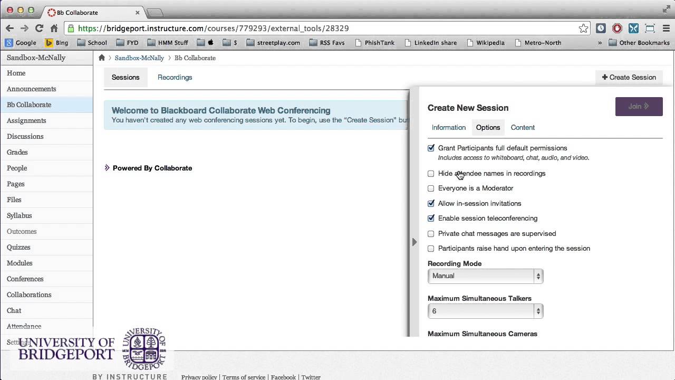Open the Google bookmark

coord(21,43)
